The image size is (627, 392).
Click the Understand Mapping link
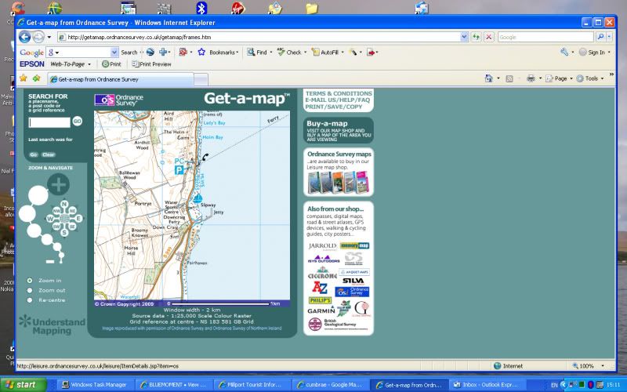53,326
